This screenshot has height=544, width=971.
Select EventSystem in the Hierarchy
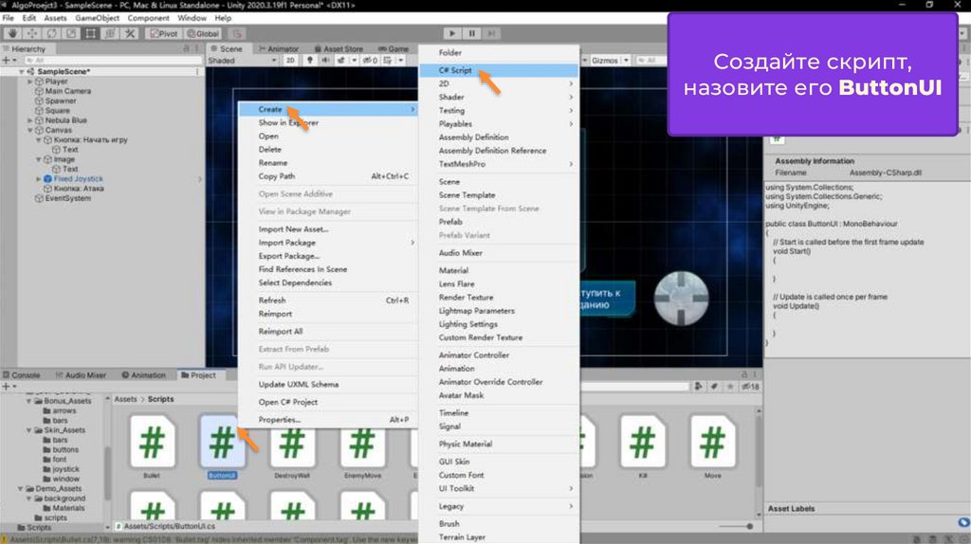tap(67, 199)
